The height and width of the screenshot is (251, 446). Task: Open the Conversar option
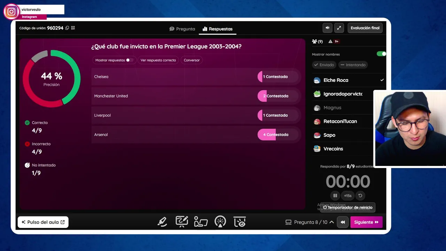[x=192, y=60]
